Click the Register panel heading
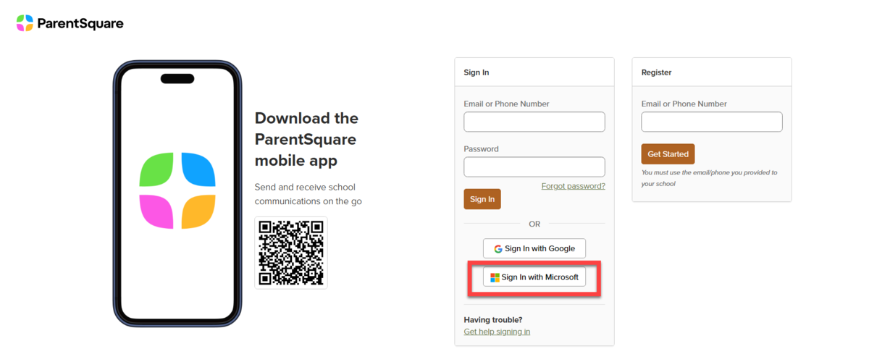 pyautogui.click(x=657, y=72)
